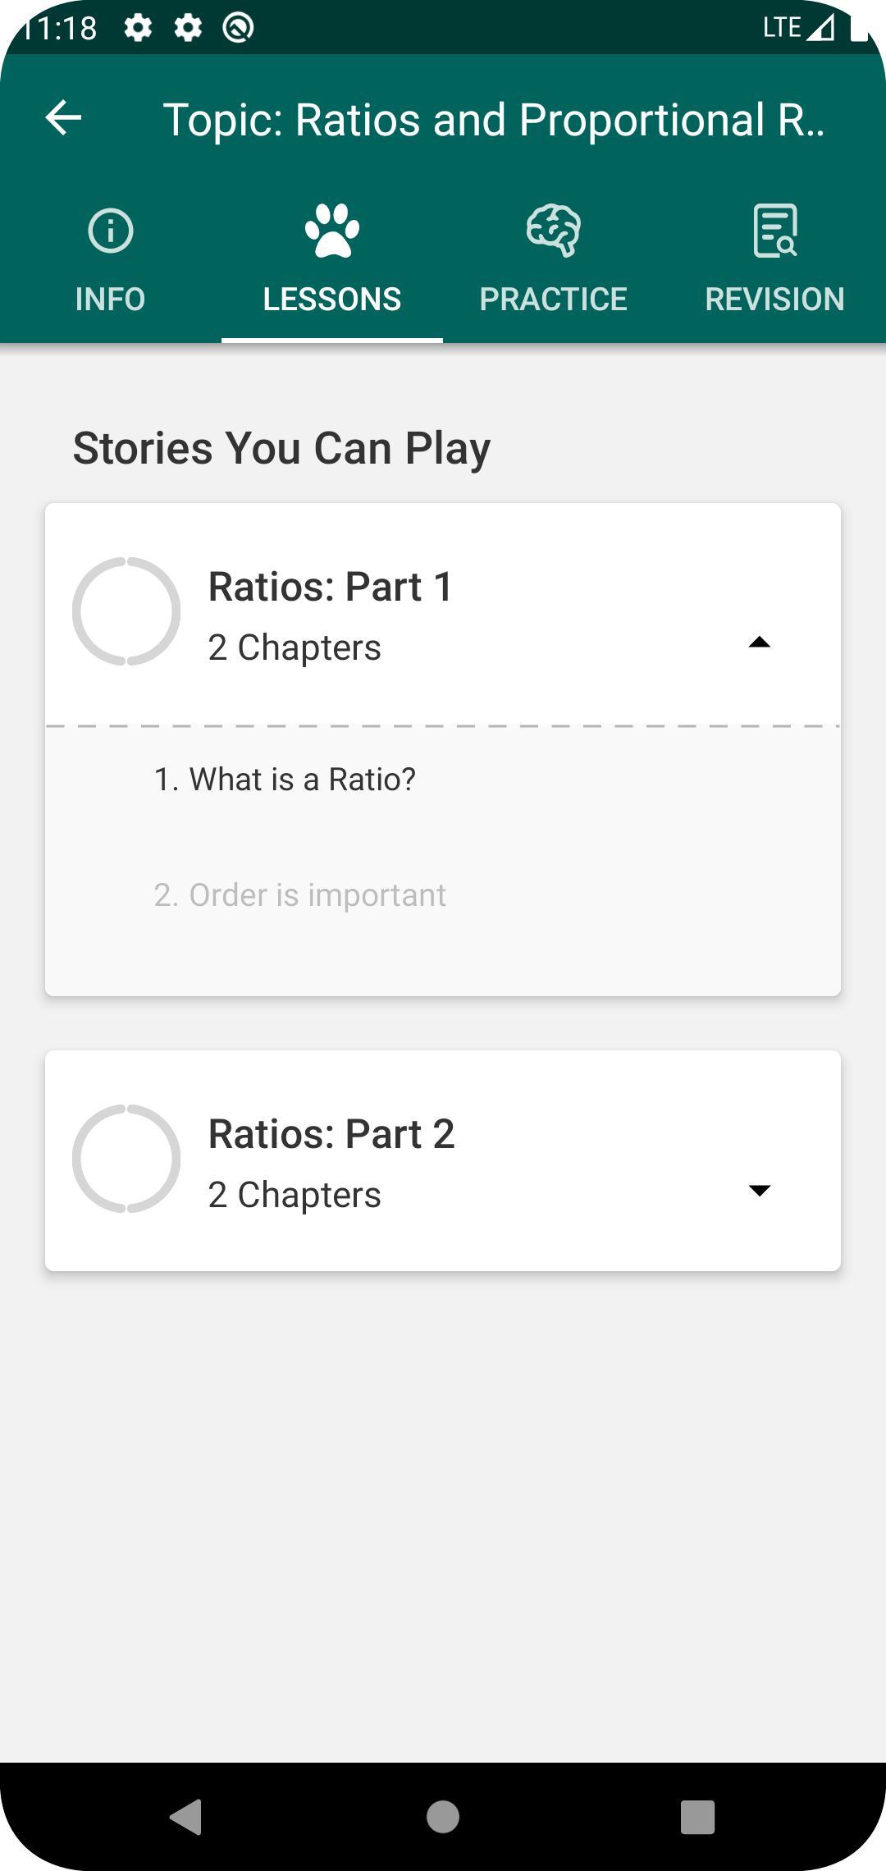
Task: Tap the Info circle icon
Action: (111, 231)
